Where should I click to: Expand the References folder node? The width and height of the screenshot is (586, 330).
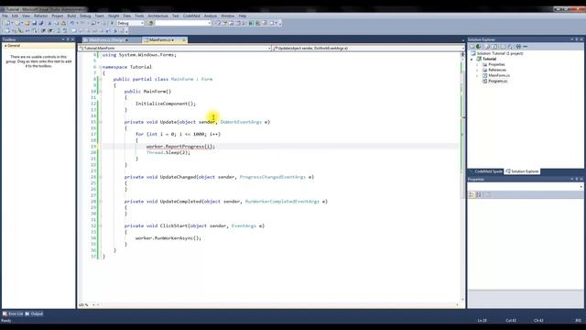click(x=477, y=70)
